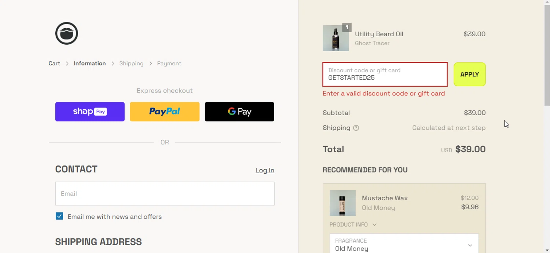The image size is (550, 253).
Task: Click the Shipping Address heading
Action: pyautogui.click(x=98, y=242)
